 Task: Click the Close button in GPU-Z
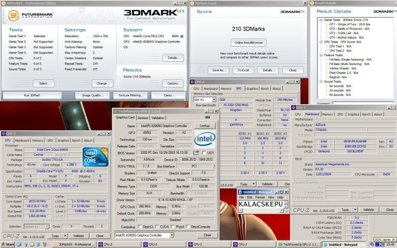pyautogui.click(x=207, y=235)
